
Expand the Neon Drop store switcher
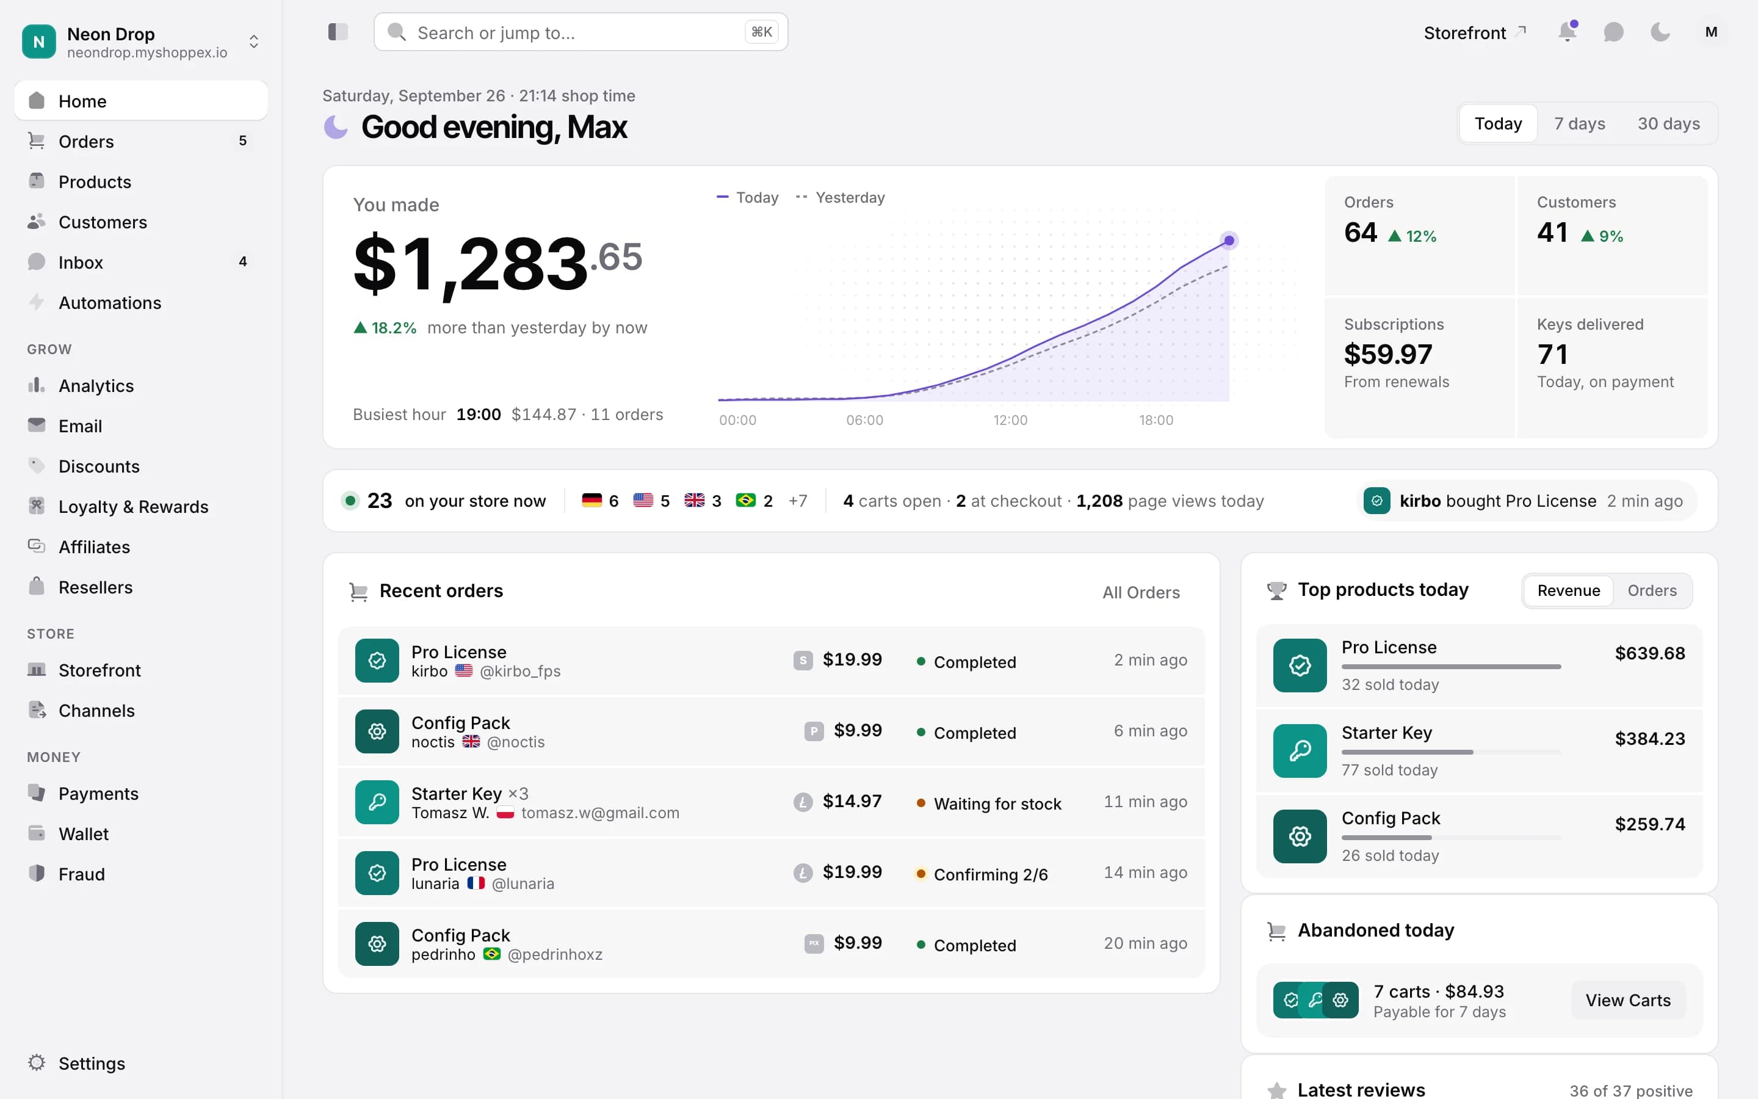click(141, 42)
